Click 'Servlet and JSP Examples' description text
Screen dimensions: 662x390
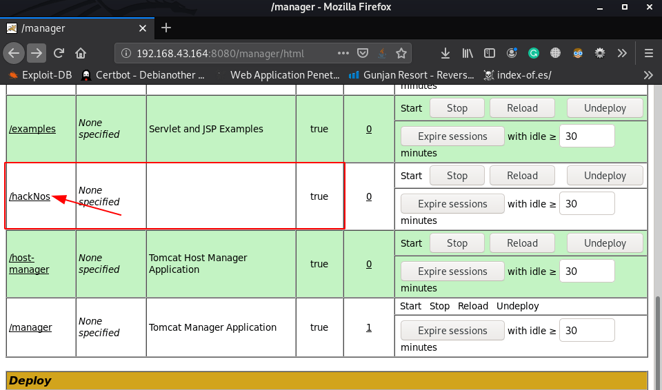(x=205, y=129)
